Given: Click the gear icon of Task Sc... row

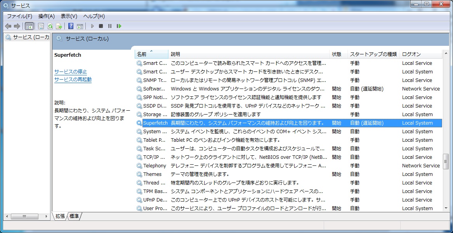Looking at the screenshot, I should (x=139, y=149).
